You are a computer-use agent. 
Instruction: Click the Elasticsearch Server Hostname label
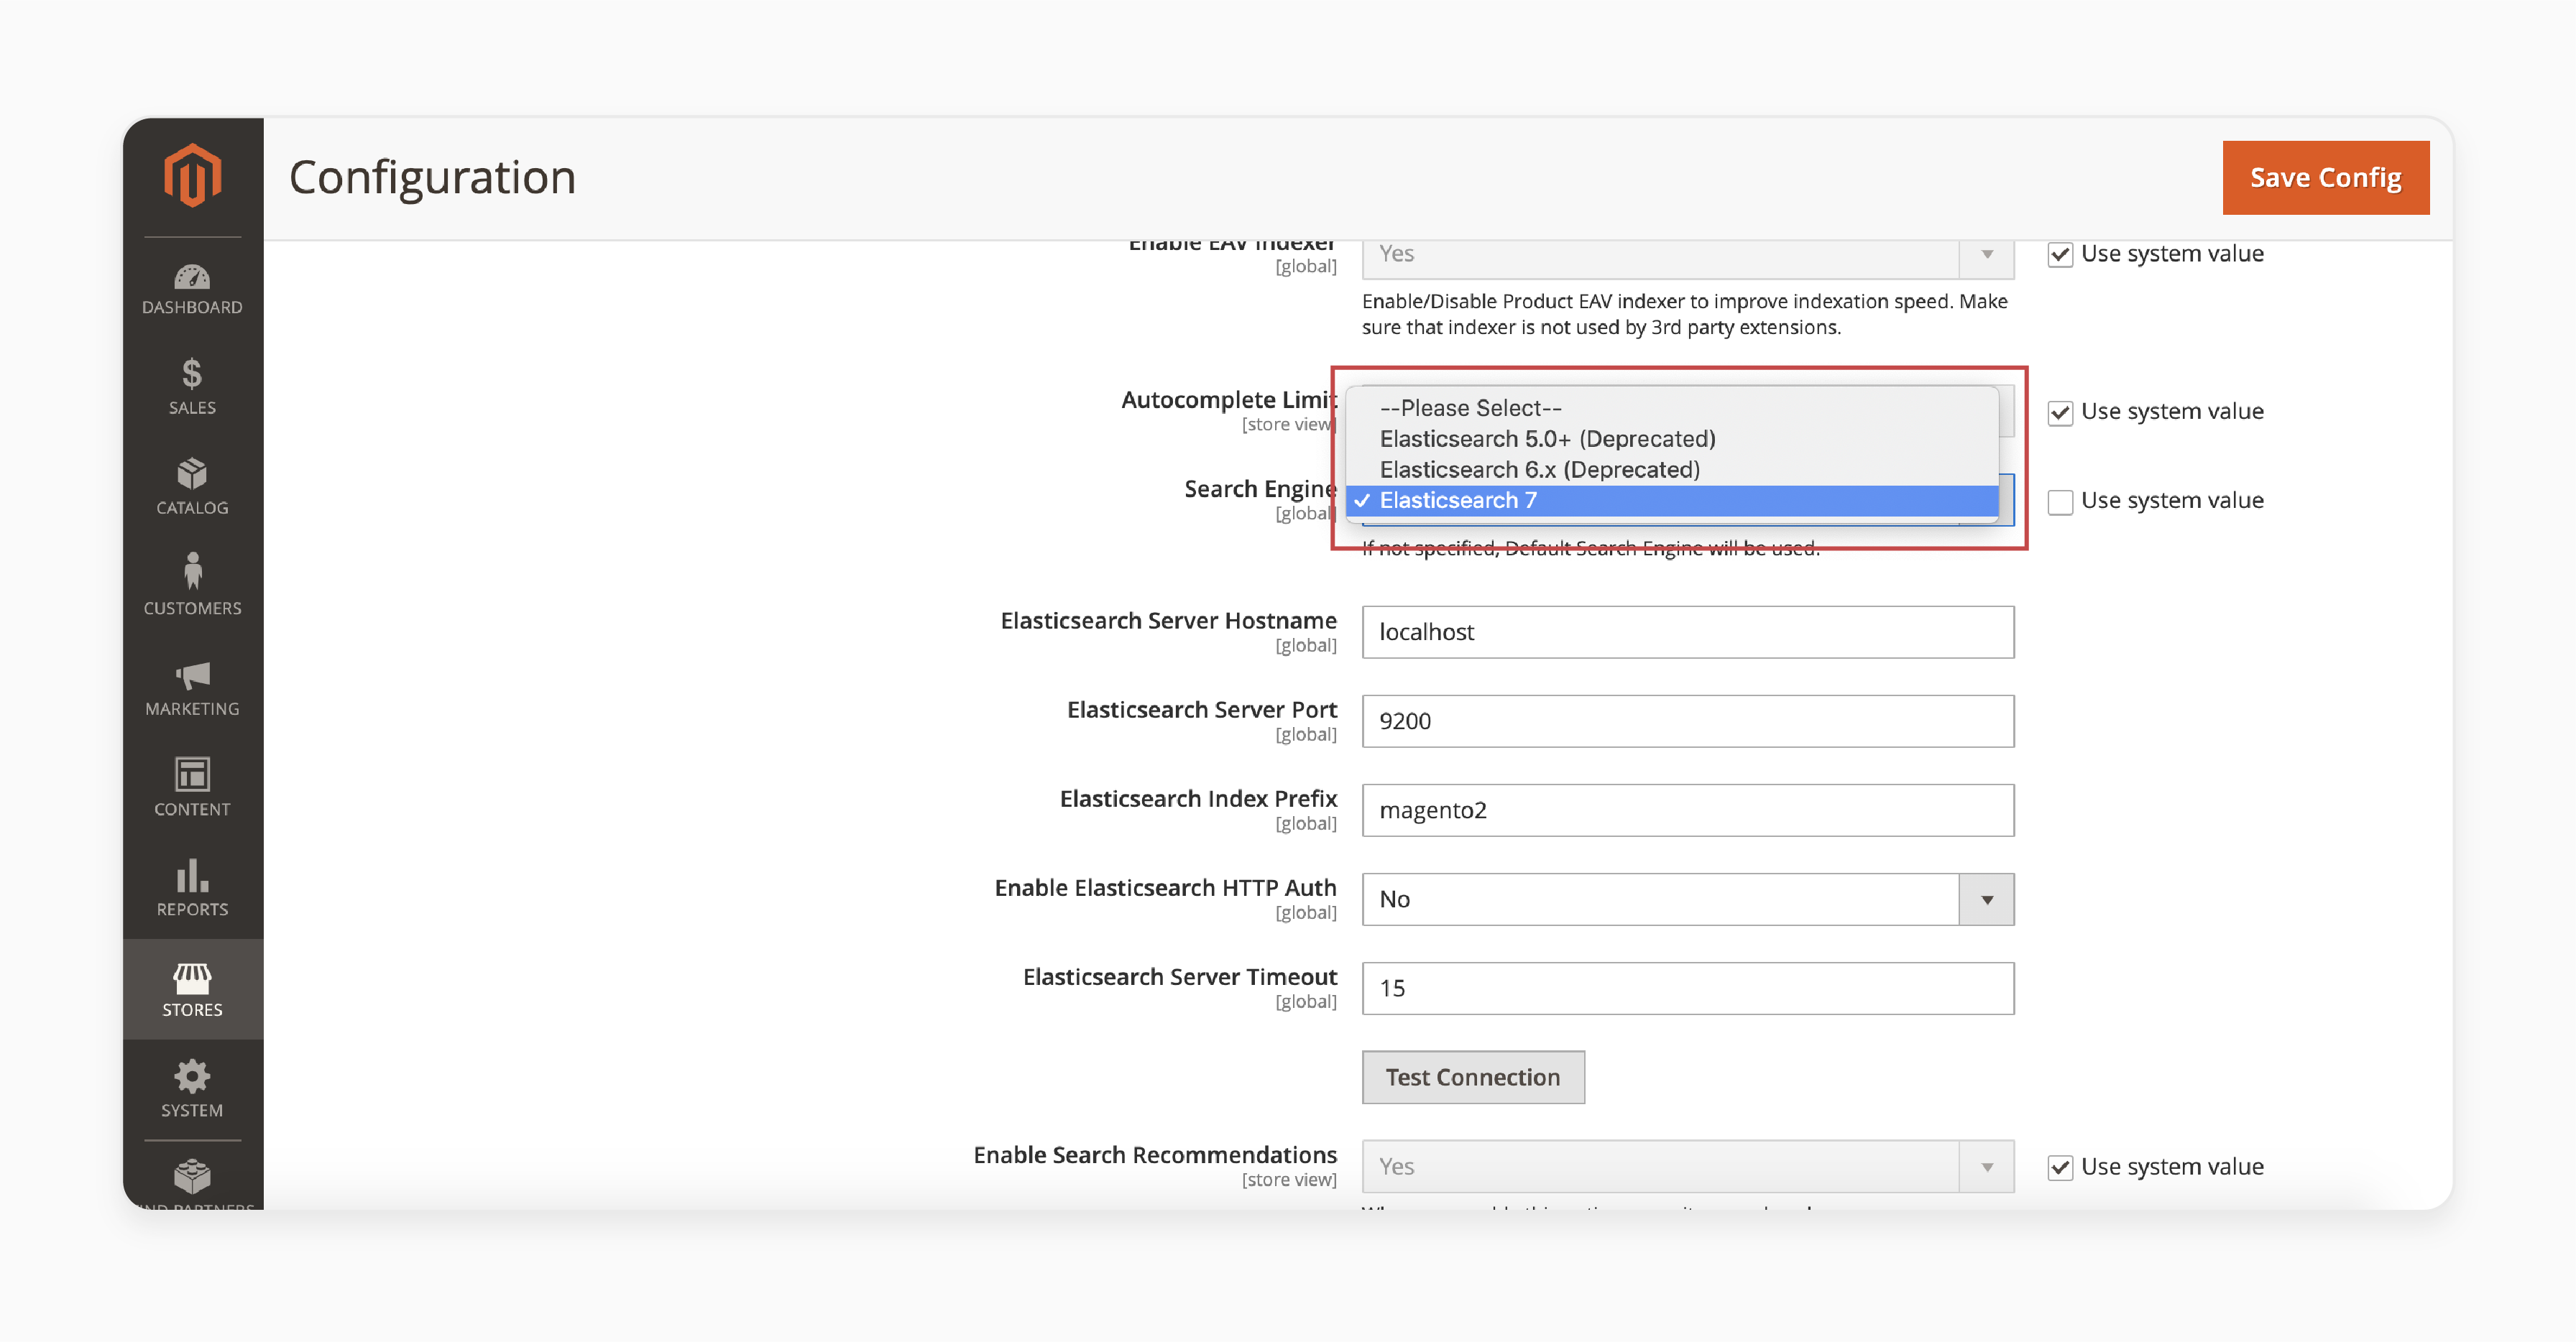[x=1168, y=621]
